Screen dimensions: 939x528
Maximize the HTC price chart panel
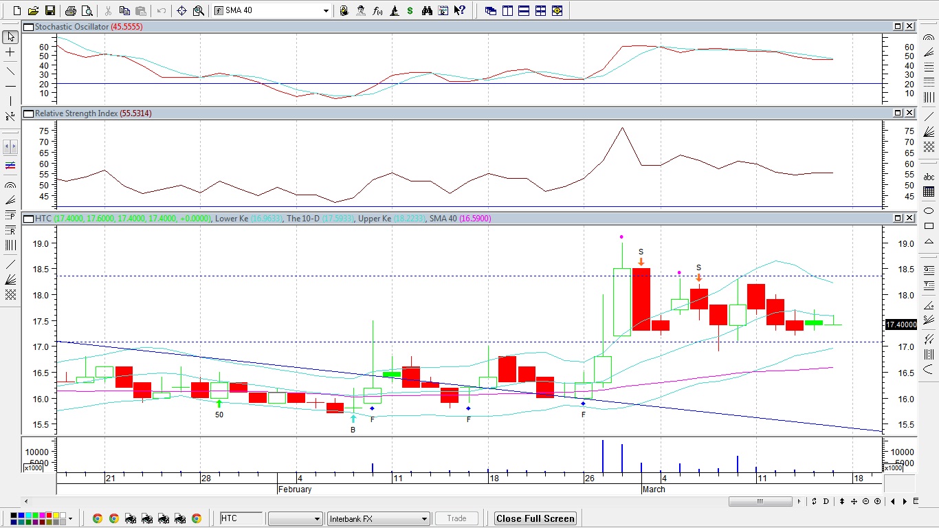(898, 218)
